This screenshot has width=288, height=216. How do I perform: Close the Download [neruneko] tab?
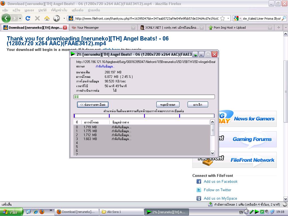(x=65, y=28)
